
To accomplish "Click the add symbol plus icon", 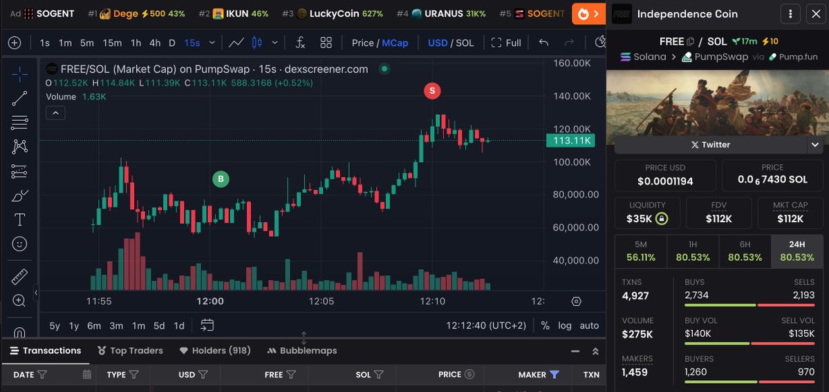I will (15, 43).
